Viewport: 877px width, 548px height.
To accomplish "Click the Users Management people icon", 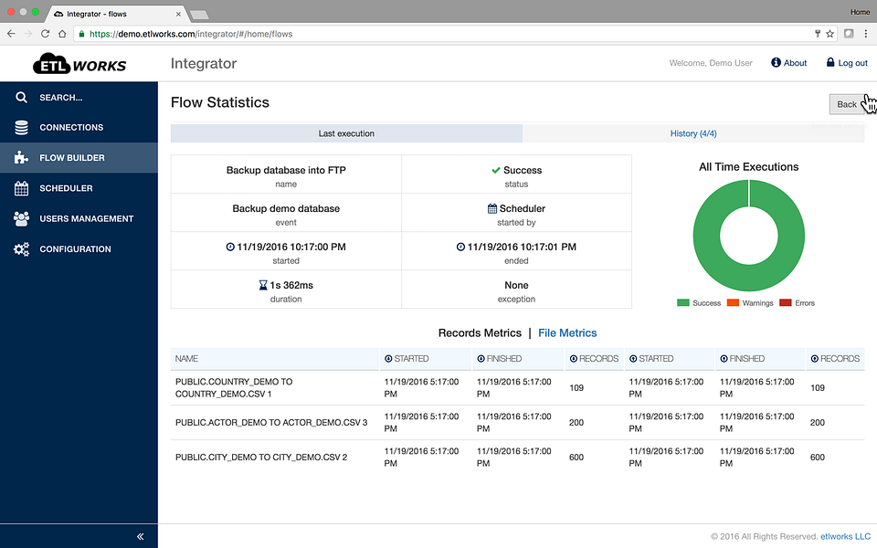I will coord(21,218).
